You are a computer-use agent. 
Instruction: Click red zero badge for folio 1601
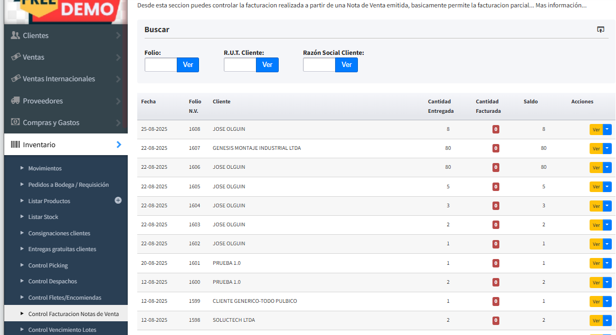[496, 263]
